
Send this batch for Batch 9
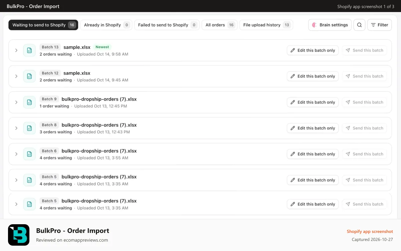[364, 102]
